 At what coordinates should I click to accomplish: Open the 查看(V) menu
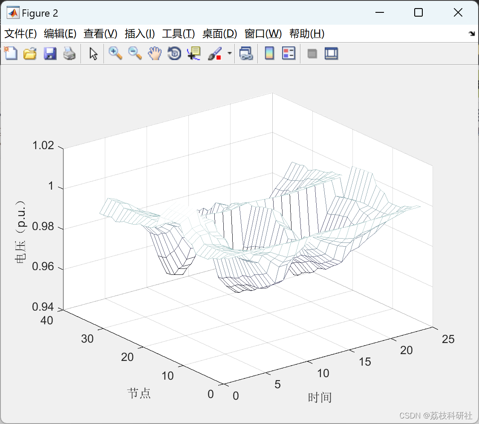click(101, 34)
